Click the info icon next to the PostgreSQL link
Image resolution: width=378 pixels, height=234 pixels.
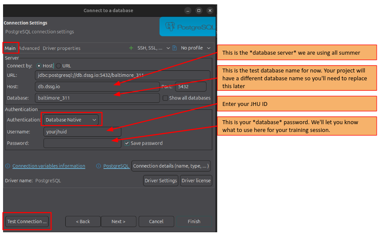pyautogui.click(x=98, y=166)
